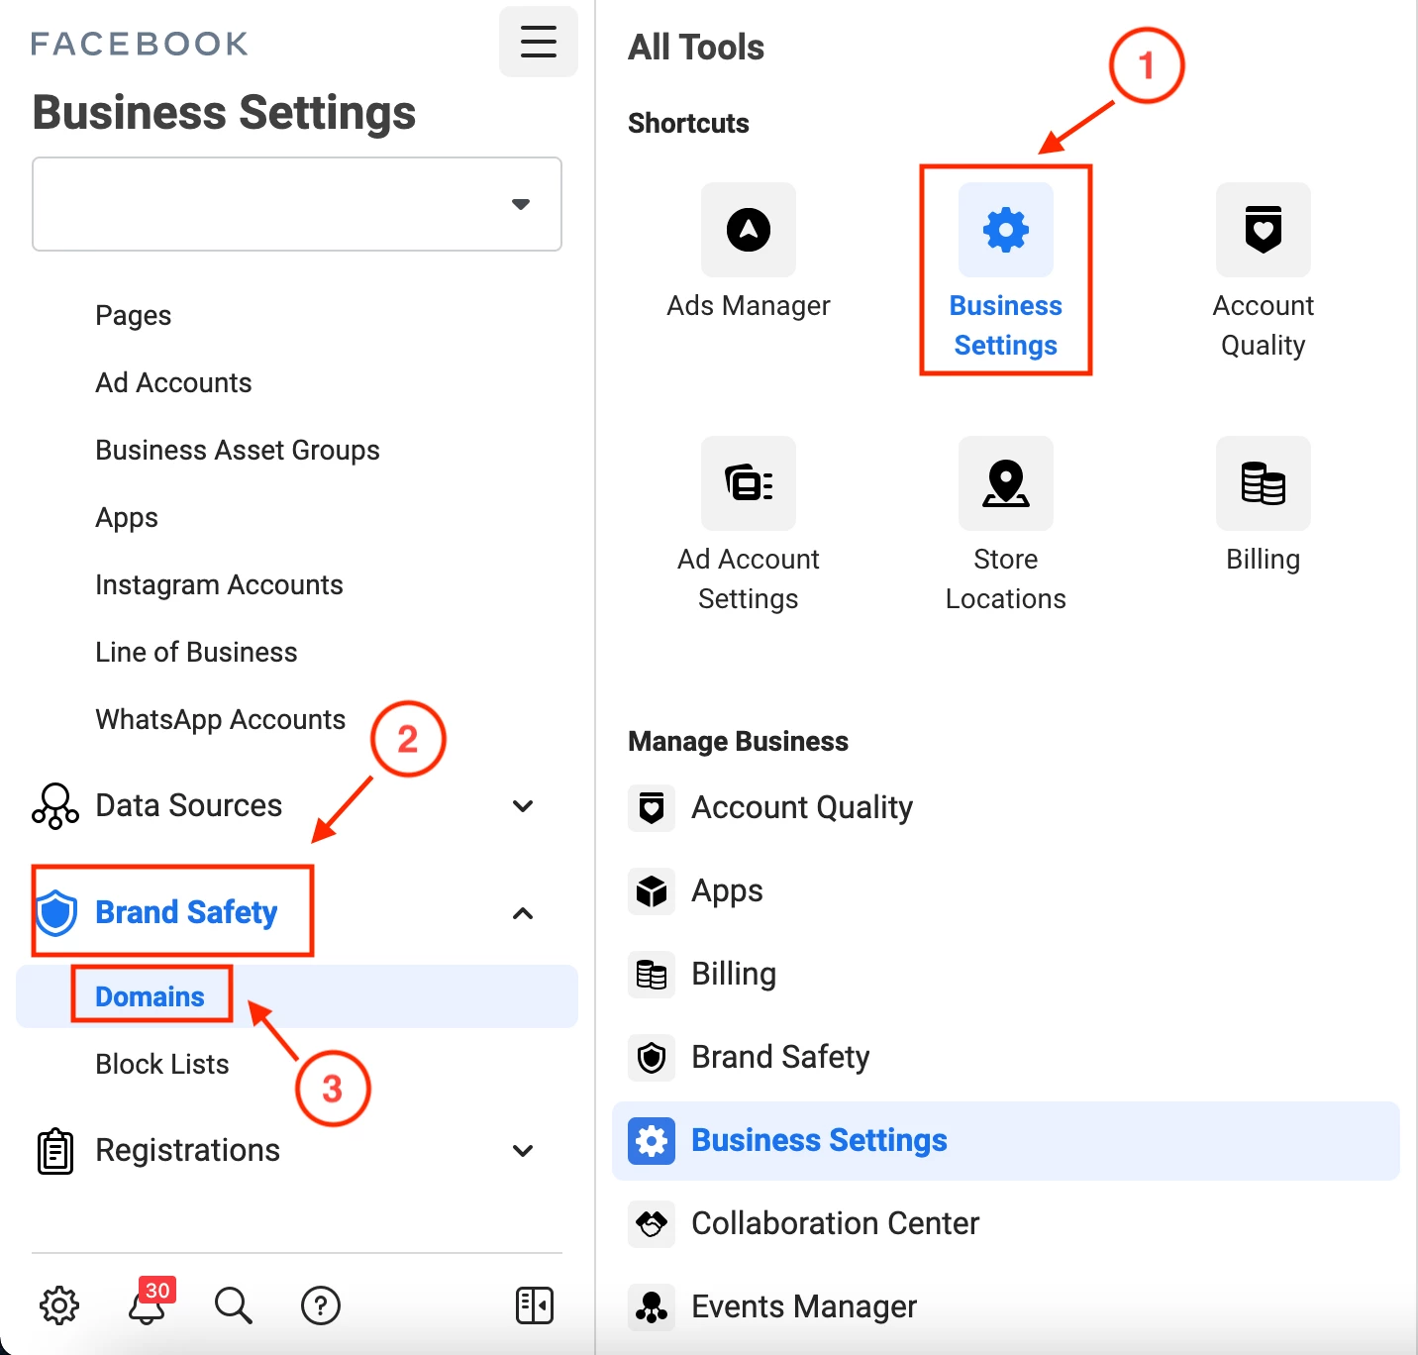This screenshot has height=1355, width=1418.
Task: Click Store Locations shortcut label
Action: point(1006,578)
